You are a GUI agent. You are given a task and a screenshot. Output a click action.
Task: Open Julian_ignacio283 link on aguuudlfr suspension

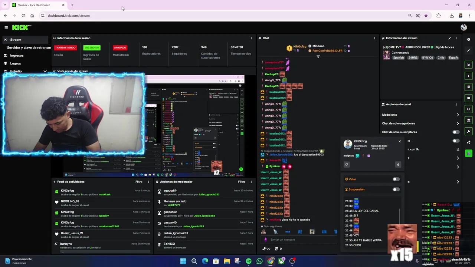tap(209, 194)
